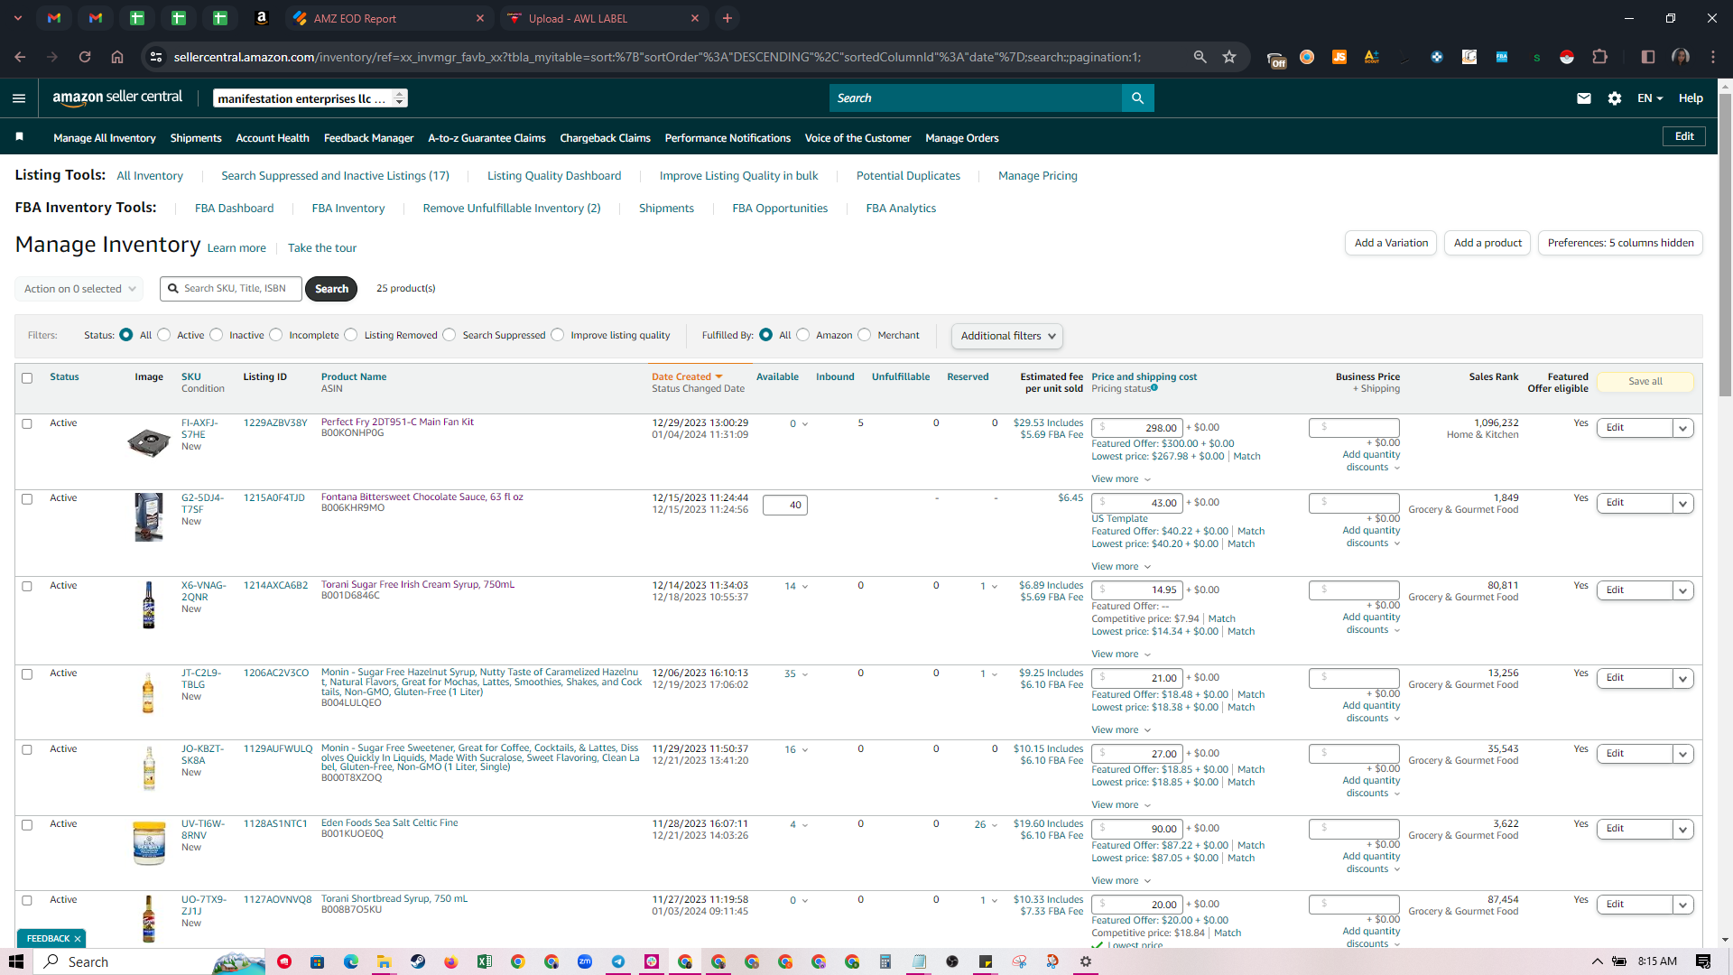Open the EN language dropdown
The image size is (1733, 975).
point(1650,98)
